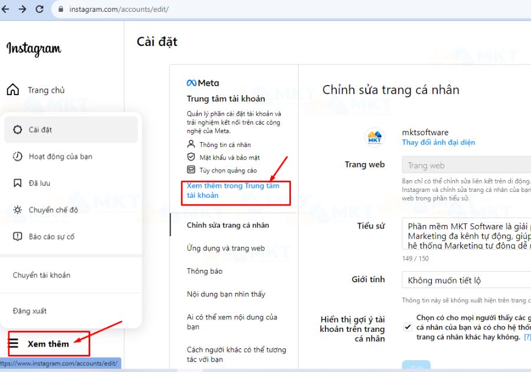The image size is (531, 372).
Task: Open Hoạt động của bạn clock icon
Action: point(18,156)
